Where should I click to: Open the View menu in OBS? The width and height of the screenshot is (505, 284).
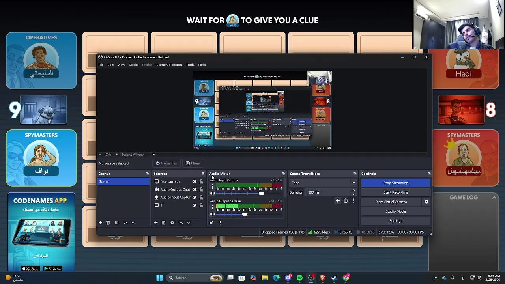pos(121,65)
